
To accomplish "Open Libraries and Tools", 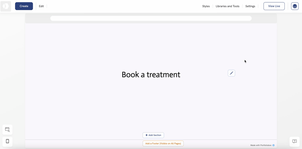I will coord(227,6).
